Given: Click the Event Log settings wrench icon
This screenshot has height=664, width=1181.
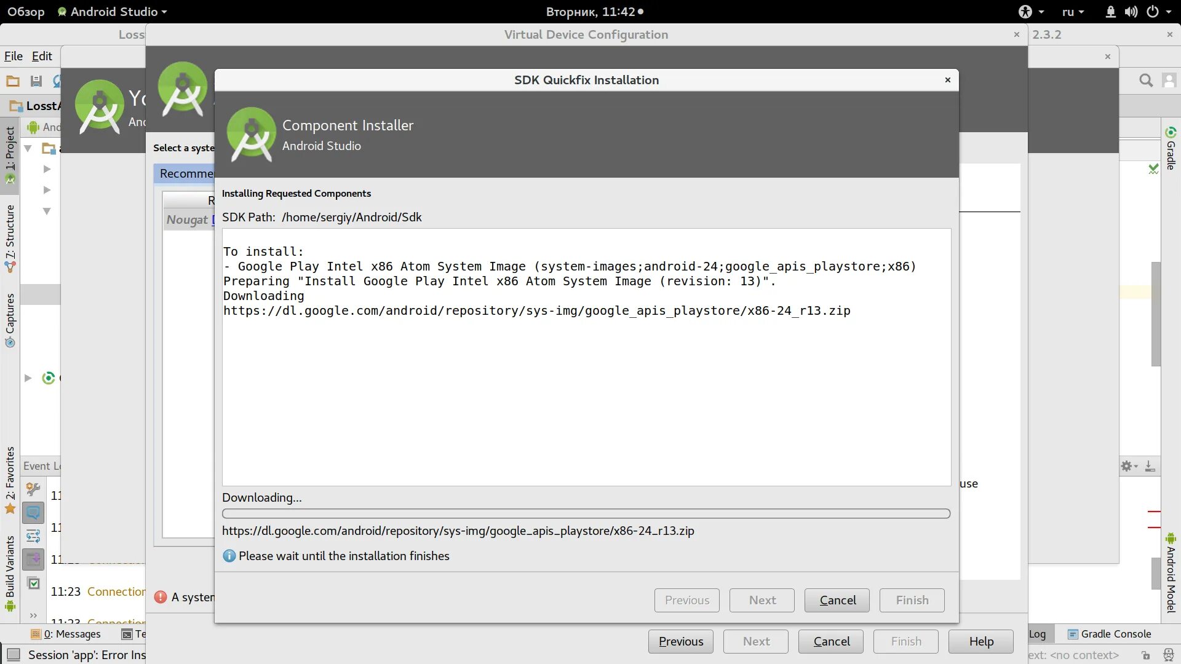Looking at the screenshot, I should [x=33, y=489].
